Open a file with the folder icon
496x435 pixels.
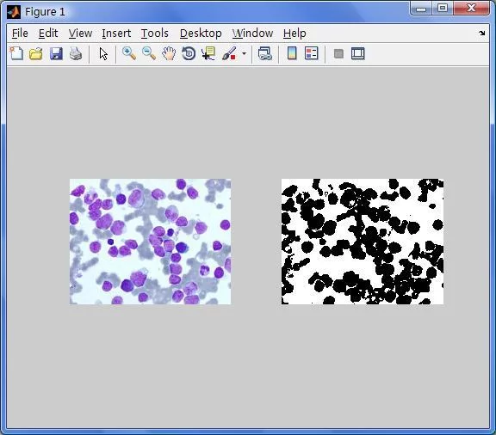click(36, 53)
